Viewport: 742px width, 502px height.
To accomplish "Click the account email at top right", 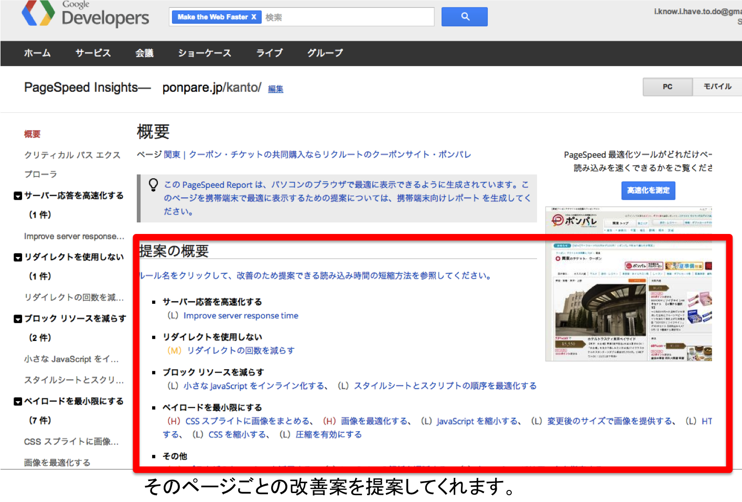I will [x=698, y=12].
